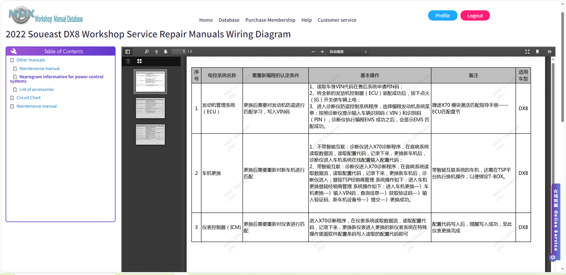Click the 发动机管理系统 (ECU) cell
566x275 pixels.
click(x=222, y=109)
